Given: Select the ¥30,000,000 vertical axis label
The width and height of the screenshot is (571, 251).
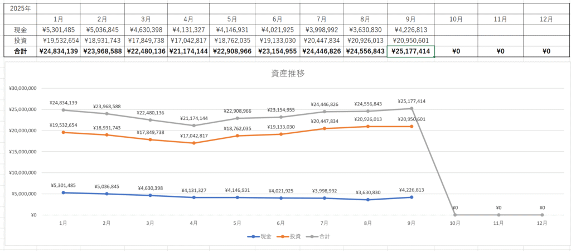Looking at the screenshot, I should tap(23, 88).
